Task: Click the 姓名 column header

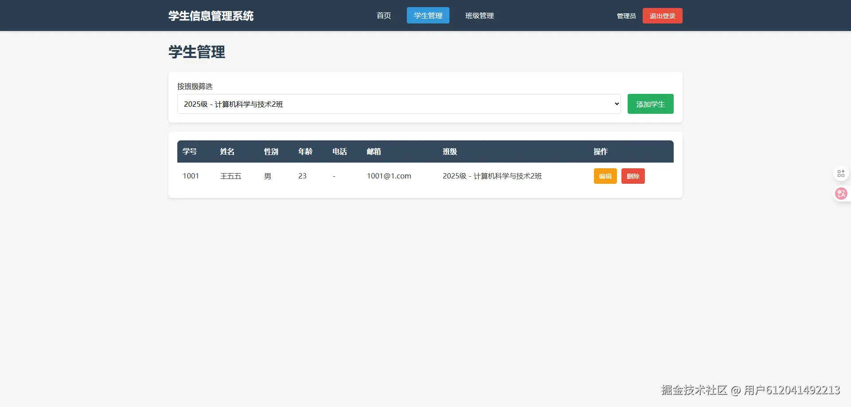Action: point(227,151)
